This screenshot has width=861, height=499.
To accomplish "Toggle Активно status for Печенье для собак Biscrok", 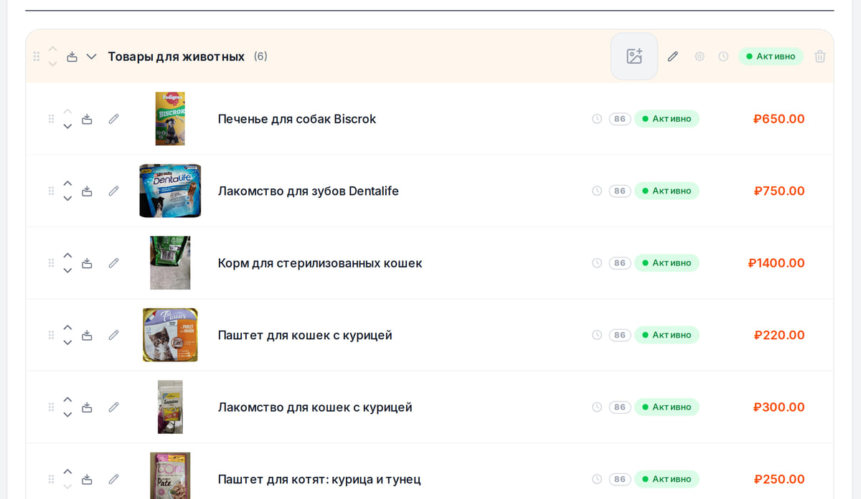I will (667, 119).
